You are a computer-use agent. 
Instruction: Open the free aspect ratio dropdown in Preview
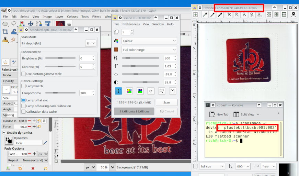[269, 166]
